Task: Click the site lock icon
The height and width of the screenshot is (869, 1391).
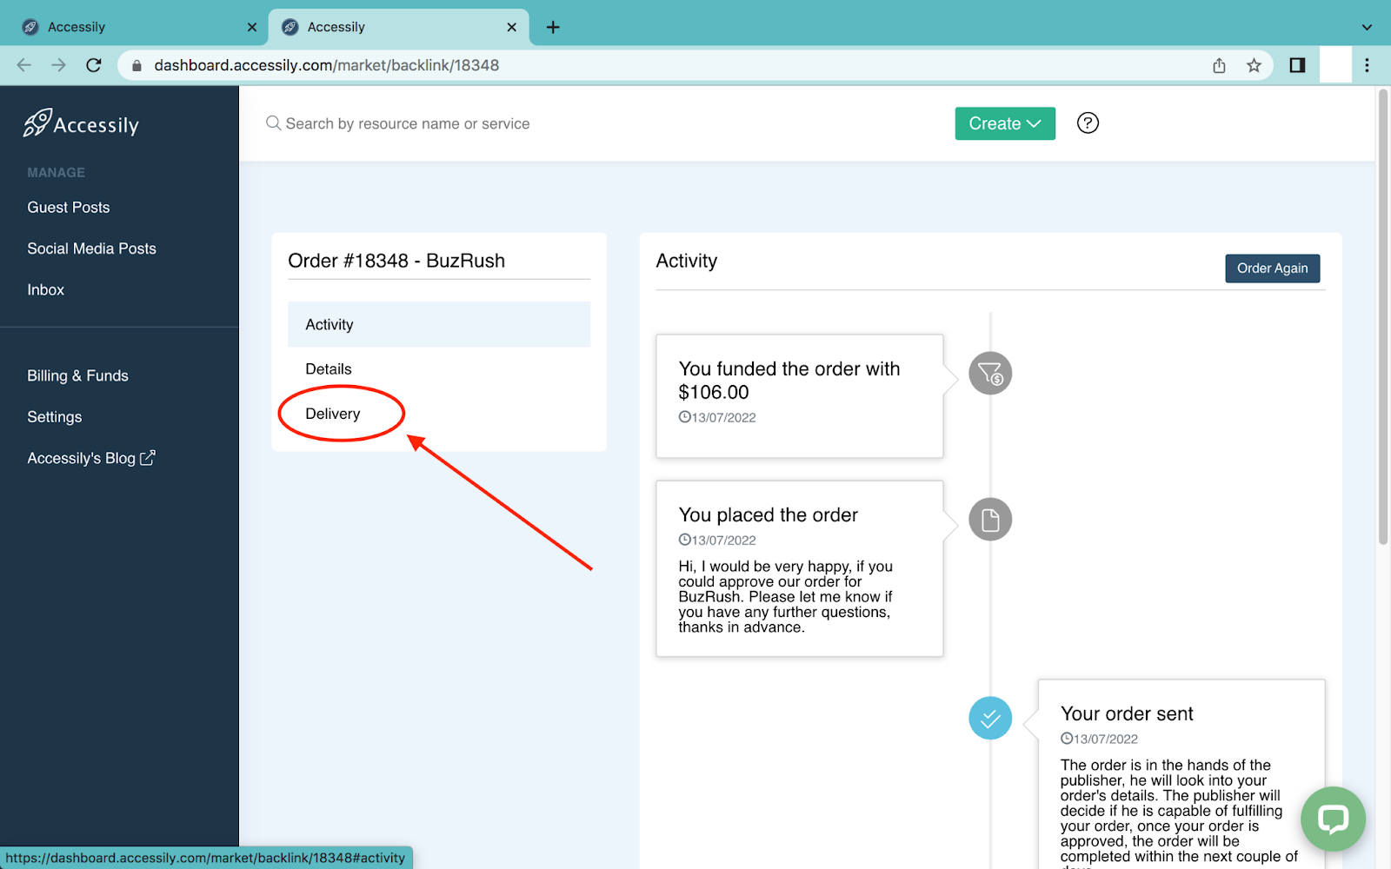Action: (136, 66)
